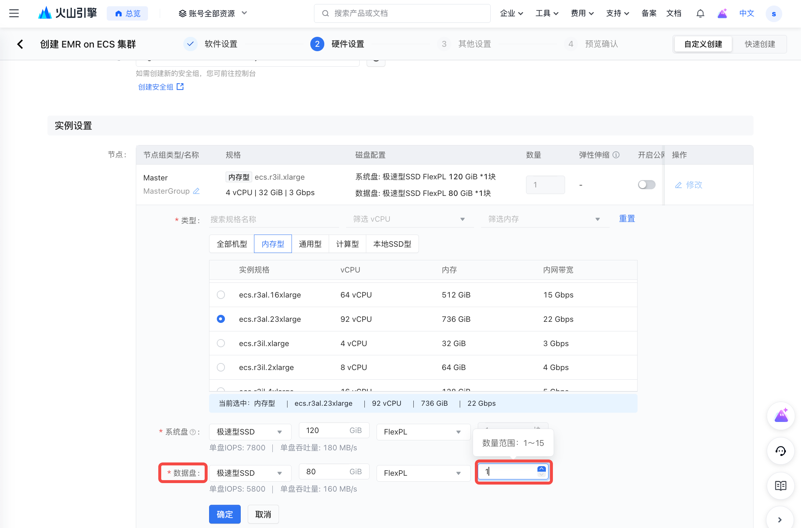This screenshot has width=801, height=528.
Task: Open the data disk 极速型SSD type dropdown
Action: [x=250, y=473]
